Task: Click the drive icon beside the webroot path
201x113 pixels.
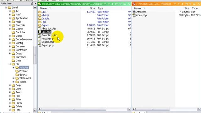Action: coord(134,4)
